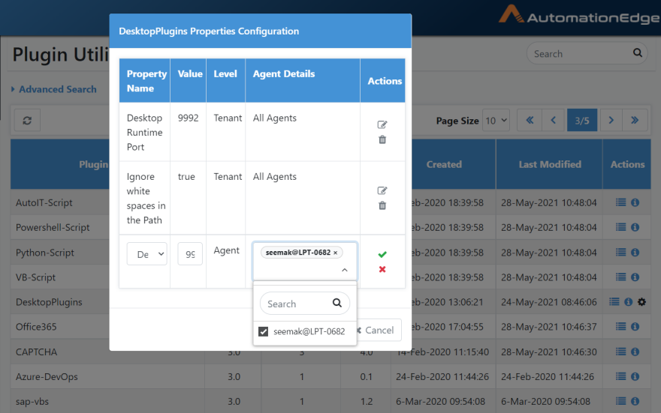This screenshot has height=413, width=661.
Task: Refresh the plugin list
Action: (27, 120)
